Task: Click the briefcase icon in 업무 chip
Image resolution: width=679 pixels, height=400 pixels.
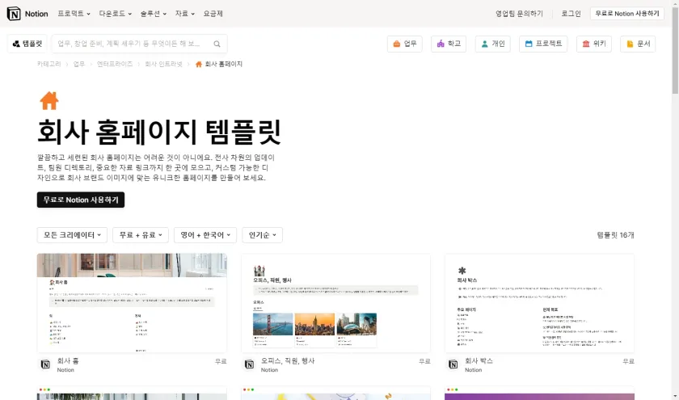Action: [397, 44]
